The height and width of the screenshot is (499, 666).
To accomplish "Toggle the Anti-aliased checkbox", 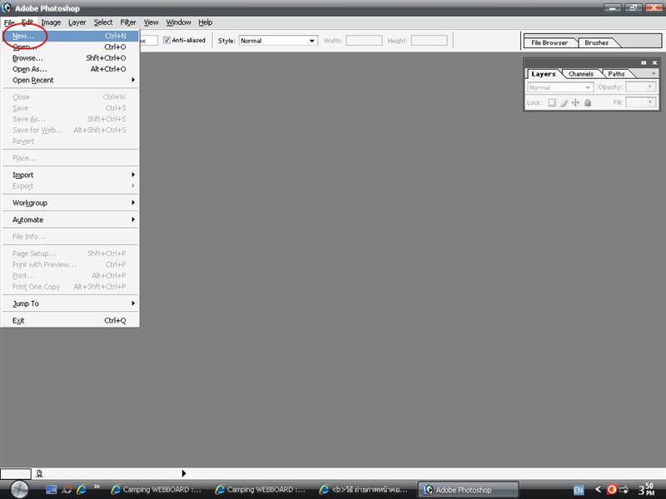I will tap(167, 40).
